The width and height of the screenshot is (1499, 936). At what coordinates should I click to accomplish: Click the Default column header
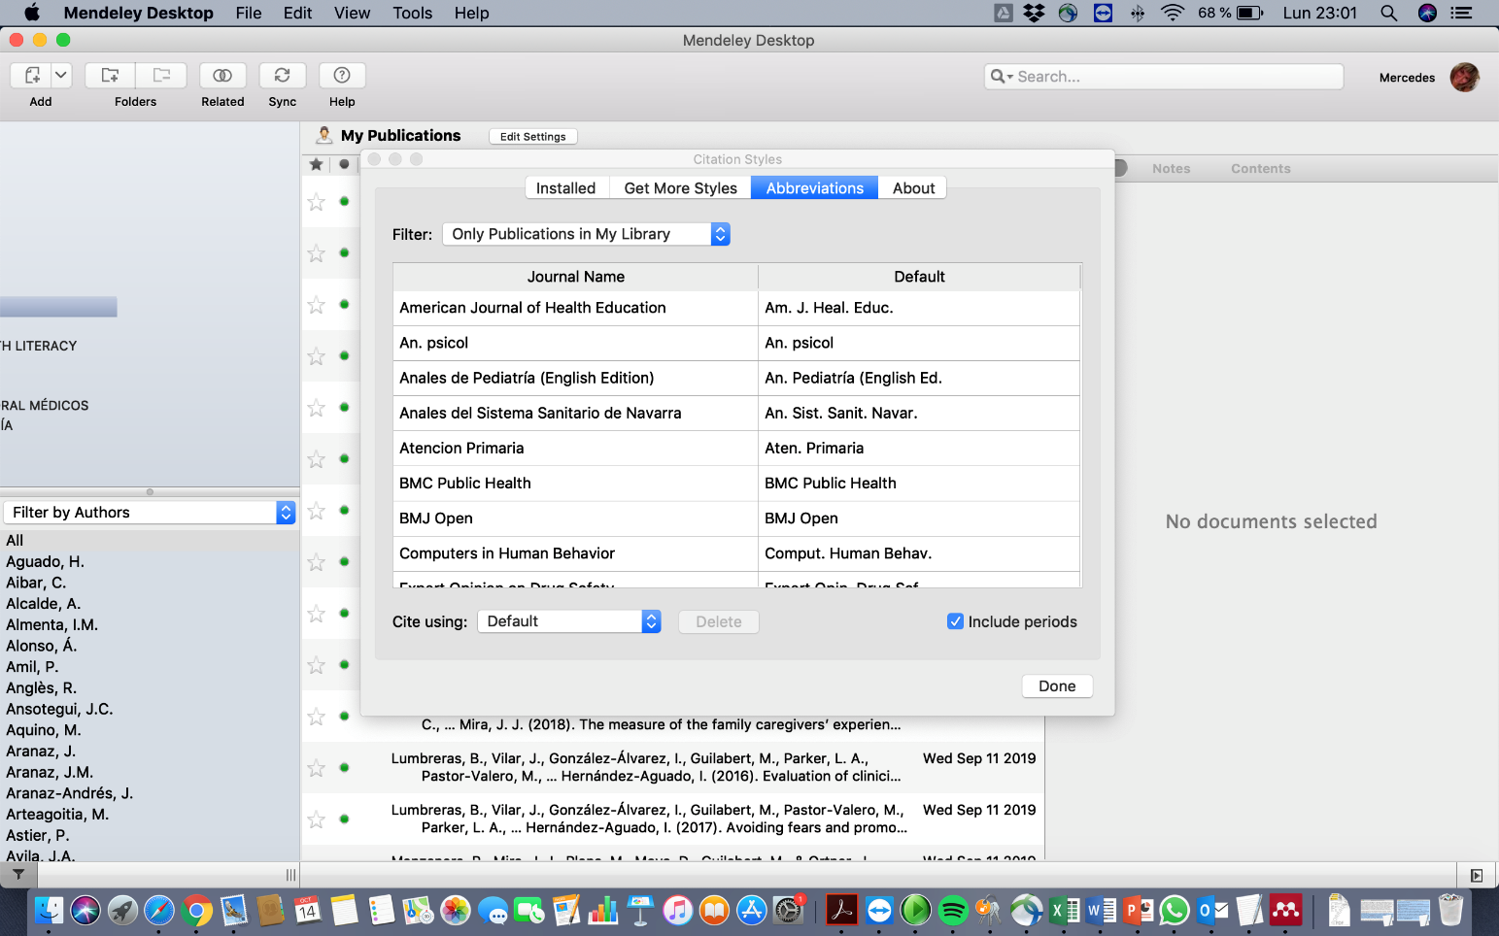[x=919, y=277]
